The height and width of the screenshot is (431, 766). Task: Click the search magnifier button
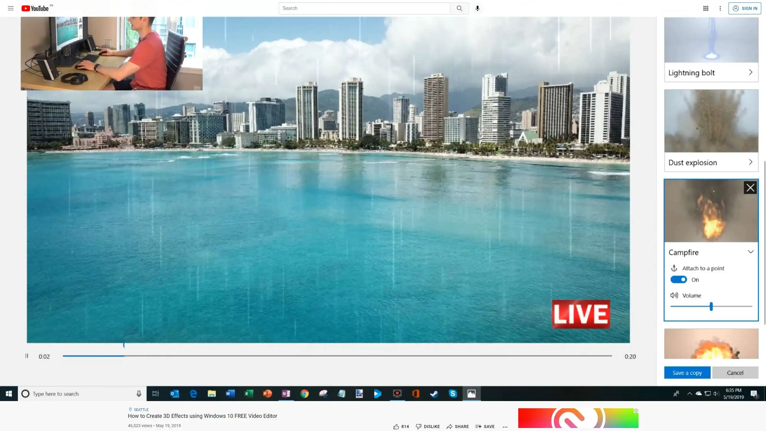point(459,8)
